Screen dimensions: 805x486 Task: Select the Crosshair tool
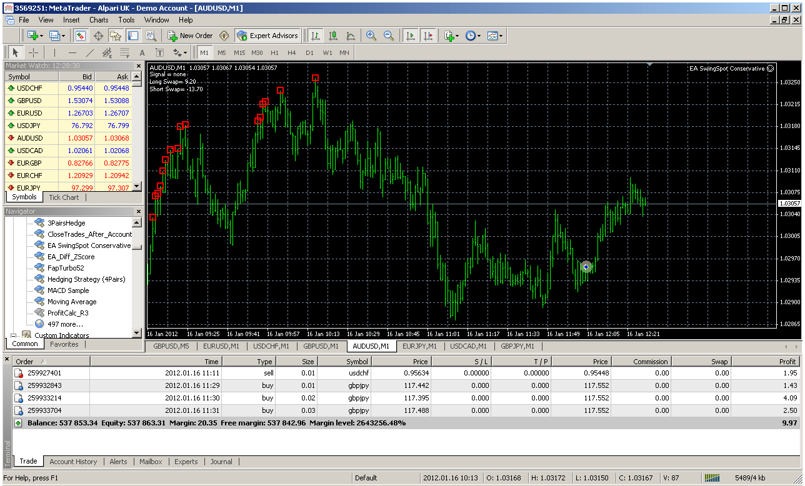(x=33, y=52)
